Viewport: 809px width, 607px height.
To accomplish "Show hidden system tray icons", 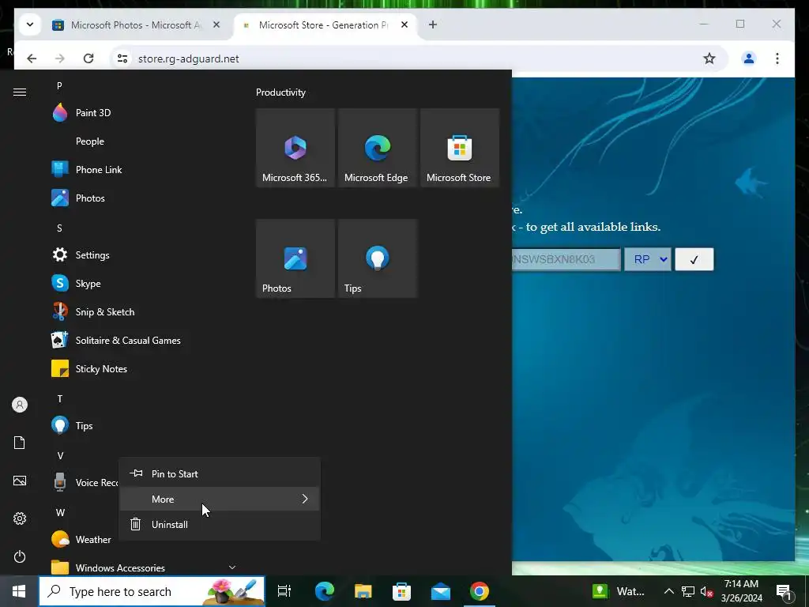I will point(668,591).
